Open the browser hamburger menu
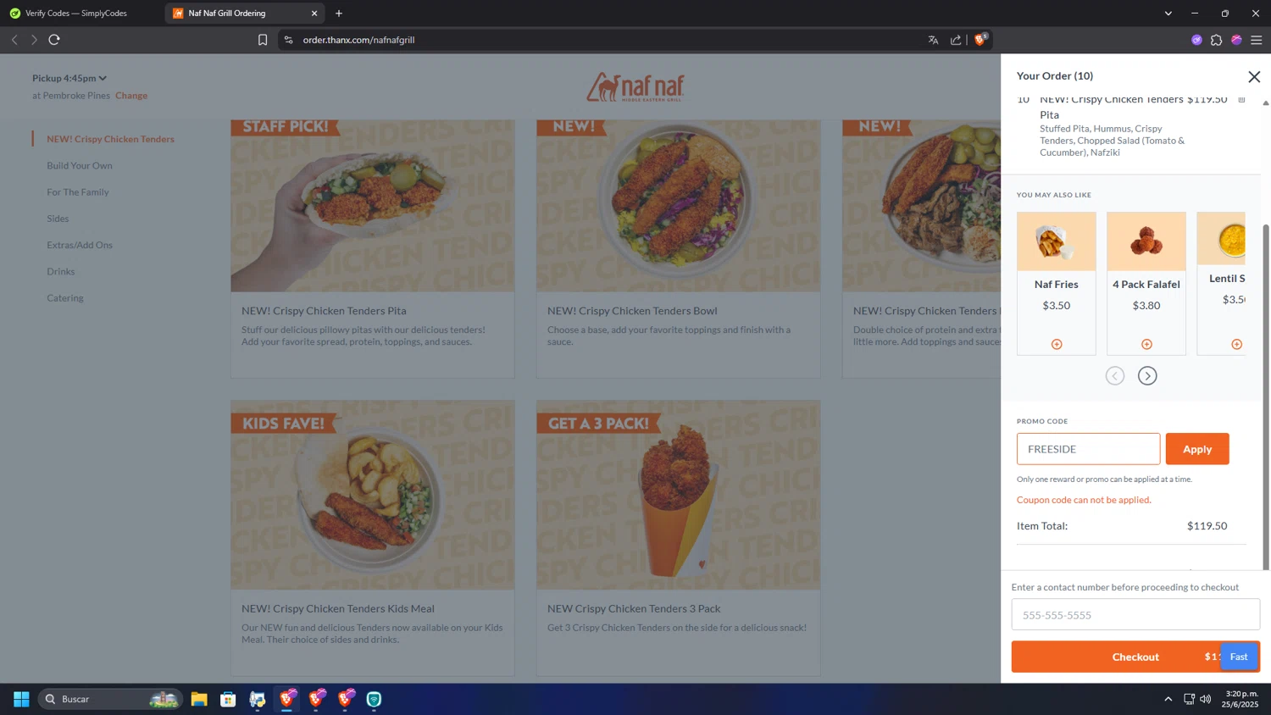 (x=1257, y=40)
